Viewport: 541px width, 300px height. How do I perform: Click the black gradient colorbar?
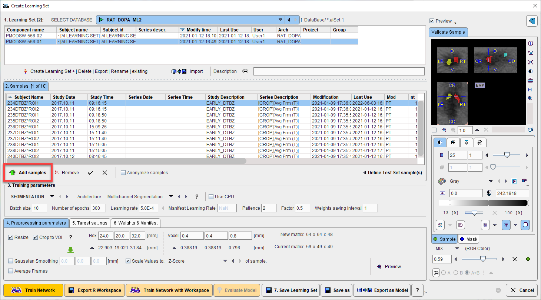[484, 203]
